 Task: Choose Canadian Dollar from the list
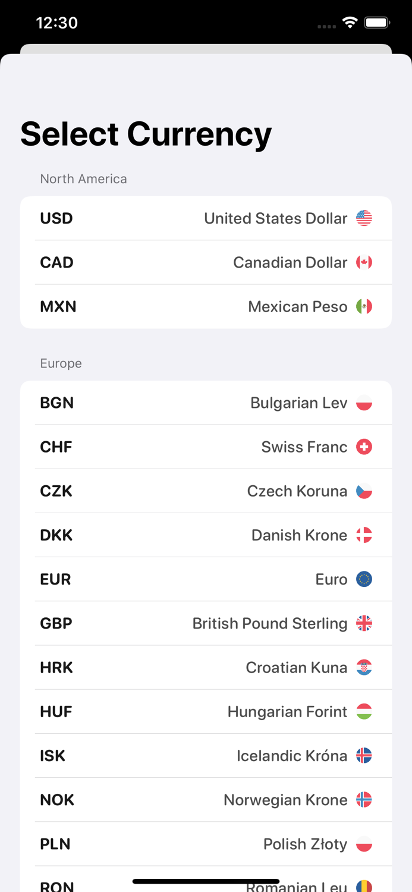pos(206,262)
